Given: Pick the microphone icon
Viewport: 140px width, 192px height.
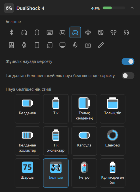Looking at the screenshot, I should click(x=75, y=45).
